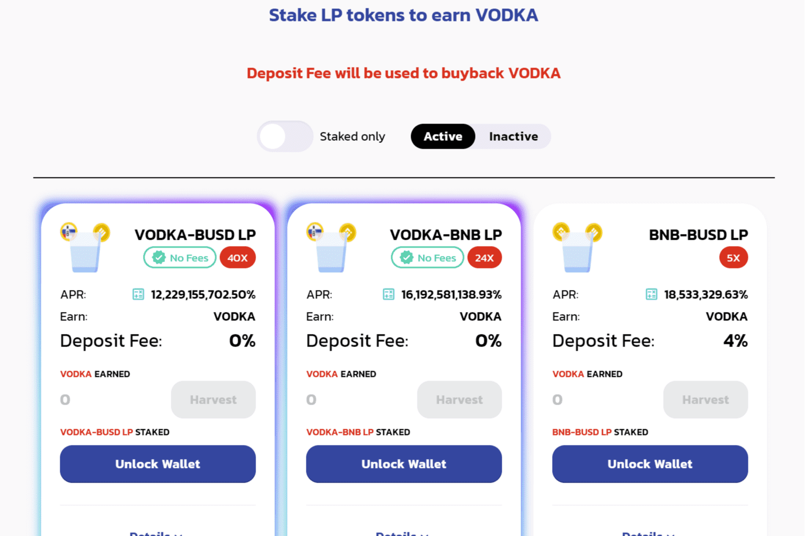805x536 pixels.
Task: Click the 40X multiplier badge
Action: pyautogui.click(x=238, y=257)
